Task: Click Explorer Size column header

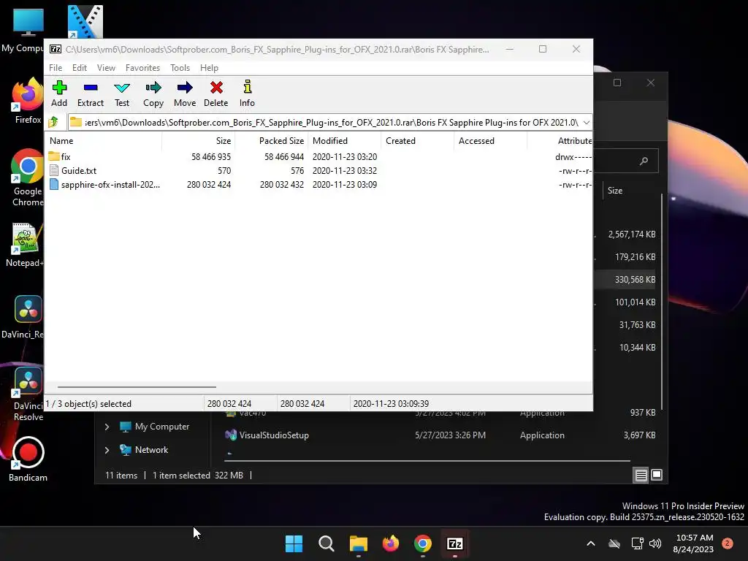Action: pyautogui.click(x=615, y=191)
